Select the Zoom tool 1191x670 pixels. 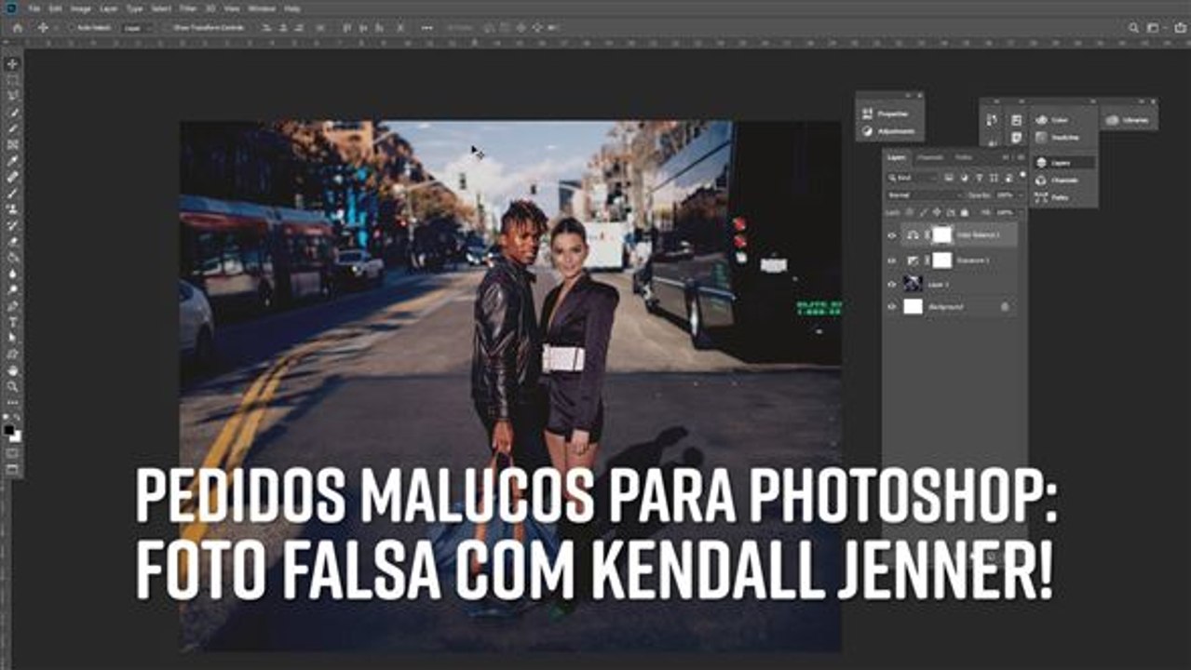[13, 385]
